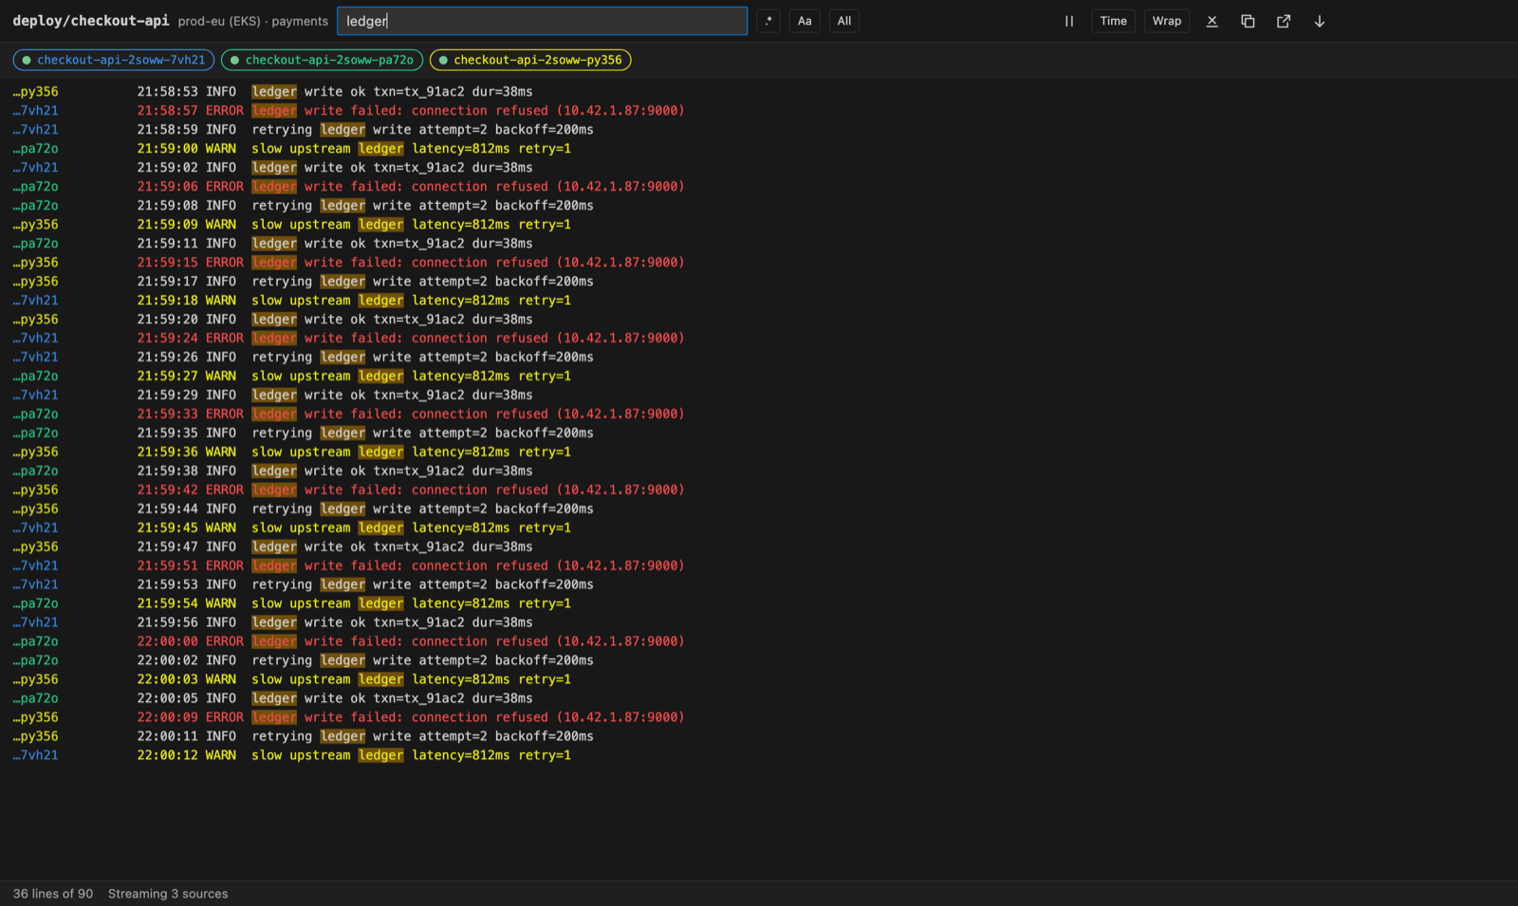1518x906 pixels.
Task: Select the 21:59:44 retrying backoff=200ms line
Action: click(759, 509)
